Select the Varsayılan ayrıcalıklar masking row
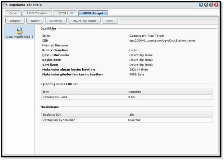 click(84, 120)
